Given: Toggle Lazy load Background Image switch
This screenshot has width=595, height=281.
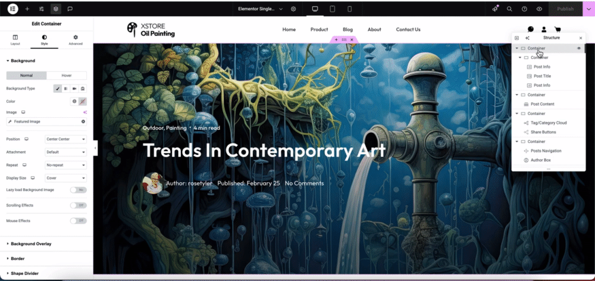Looking at the screenshot, I should click(78, 190).
